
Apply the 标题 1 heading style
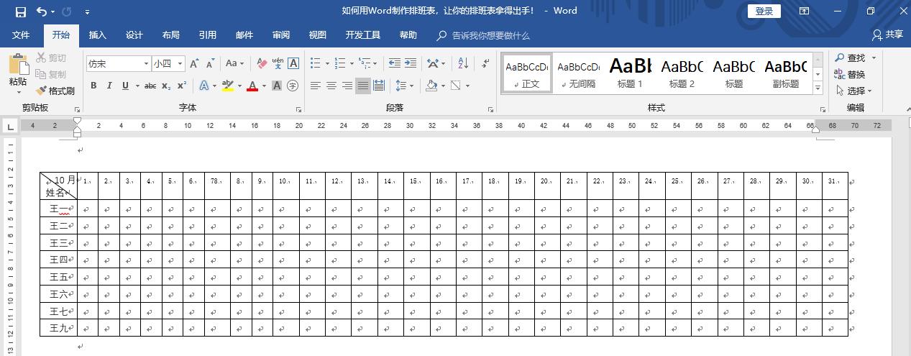pyautogui.click(x=630, y=73)
